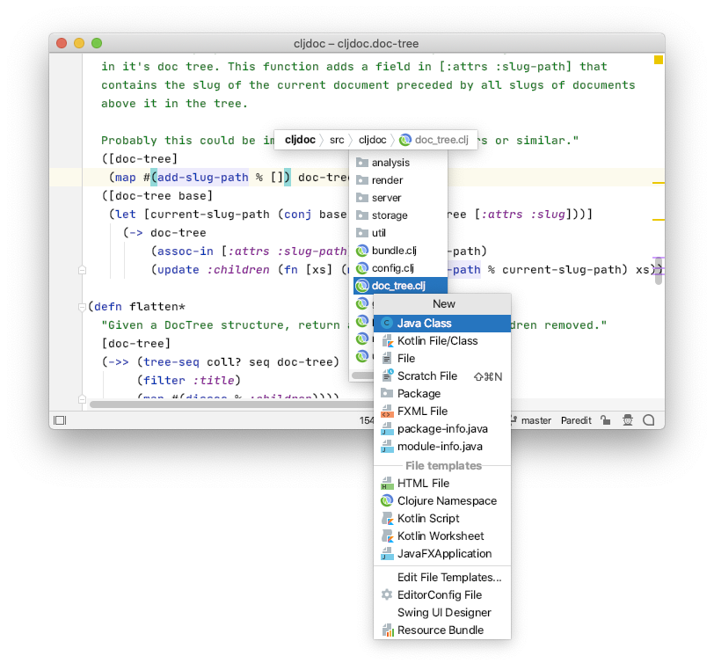The height and width of the screenshot is (663, 714).
Task: Choose package-info.java from the New menu
Action: tap(441, 429)
